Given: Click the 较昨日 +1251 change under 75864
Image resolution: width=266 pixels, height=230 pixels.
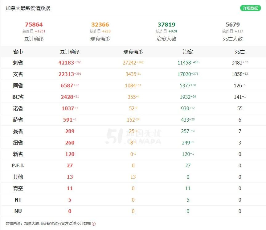Looking at the screenshot, I should pos(34,31).
